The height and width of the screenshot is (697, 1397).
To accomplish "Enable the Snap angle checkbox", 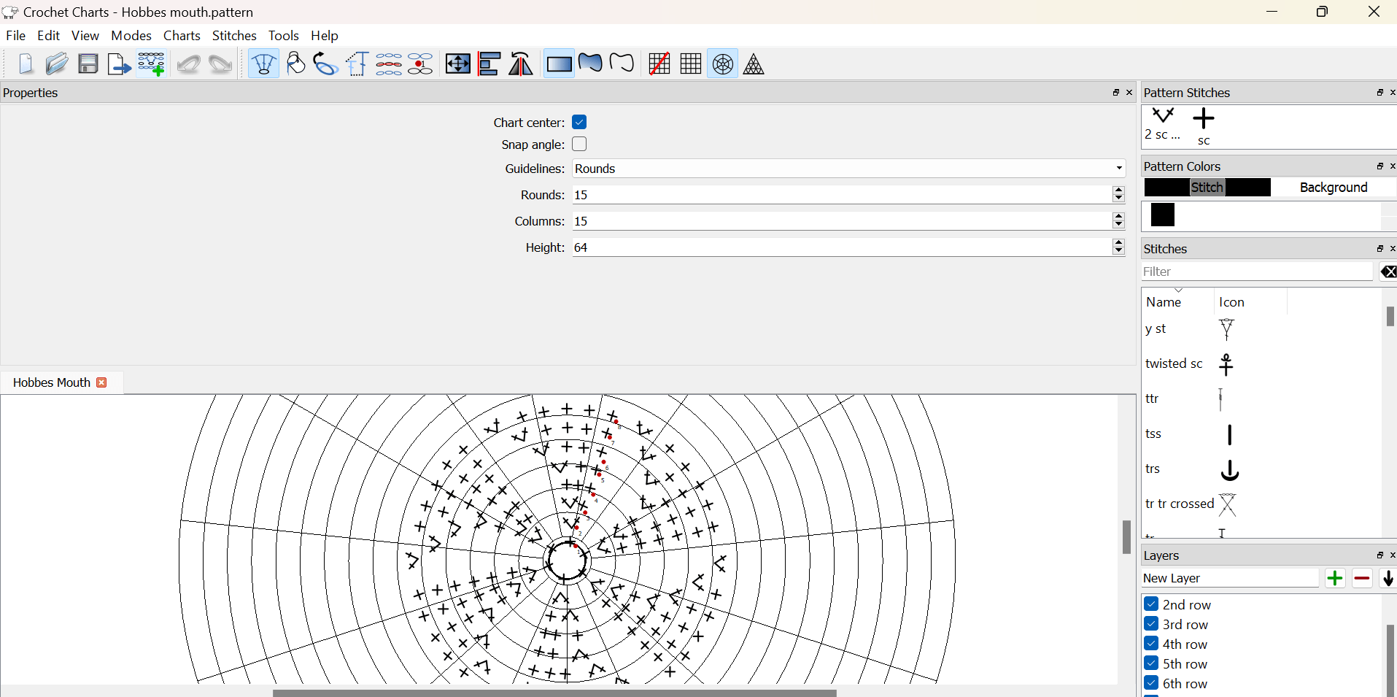I will pyautogui.click(x=579, y=145).
